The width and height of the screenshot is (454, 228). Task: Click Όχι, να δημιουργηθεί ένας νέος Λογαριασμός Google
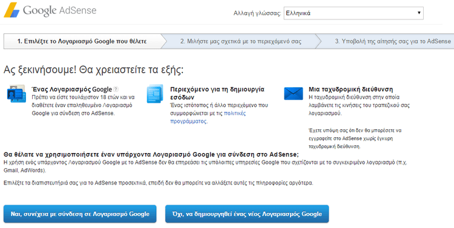[x=247, y=214]
